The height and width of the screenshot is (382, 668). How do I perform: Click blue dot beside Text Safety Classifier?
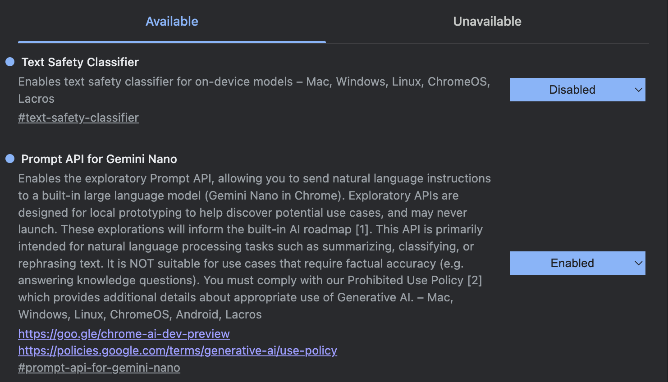point(10,62)
